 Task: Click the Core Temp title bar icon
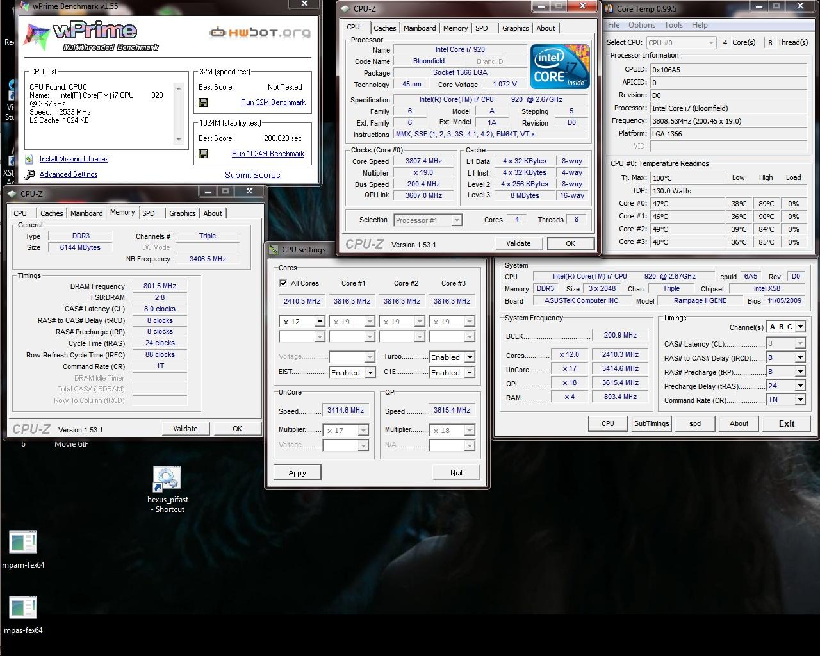point(609,8)
